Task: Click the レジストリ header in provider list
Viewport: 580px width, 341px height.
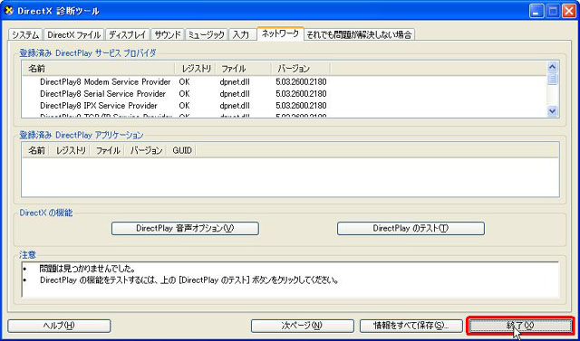Action: 195,69
